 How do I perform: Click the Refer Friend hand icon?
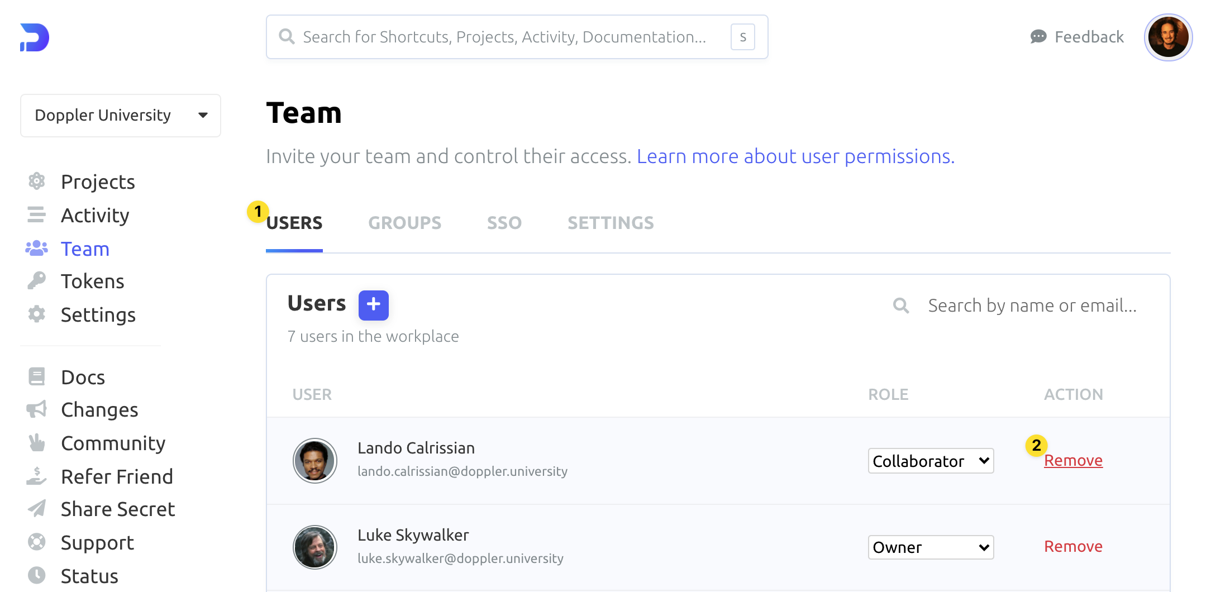(x=37, y=476)
